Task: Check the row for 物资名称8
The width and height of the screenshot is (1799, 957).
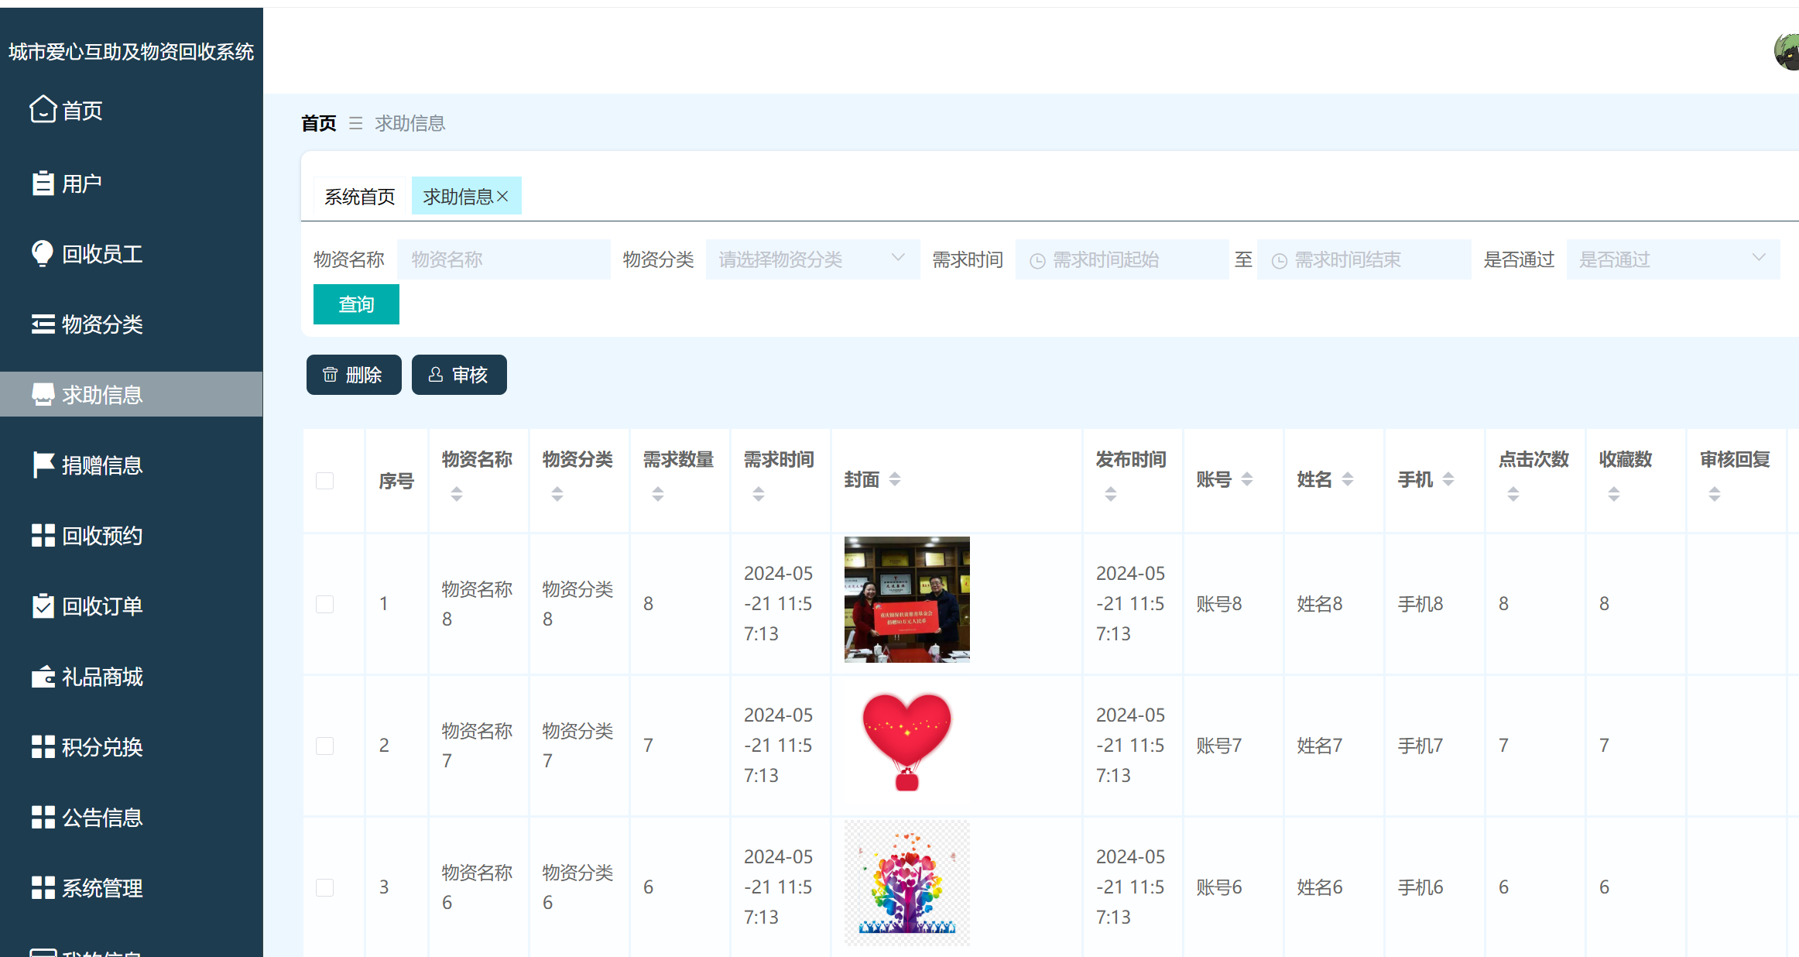Action: 324,603
